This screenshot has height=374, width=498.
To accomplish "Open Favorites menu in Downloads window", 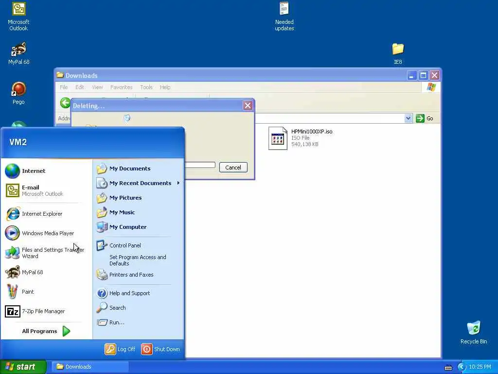I will 121,87.
